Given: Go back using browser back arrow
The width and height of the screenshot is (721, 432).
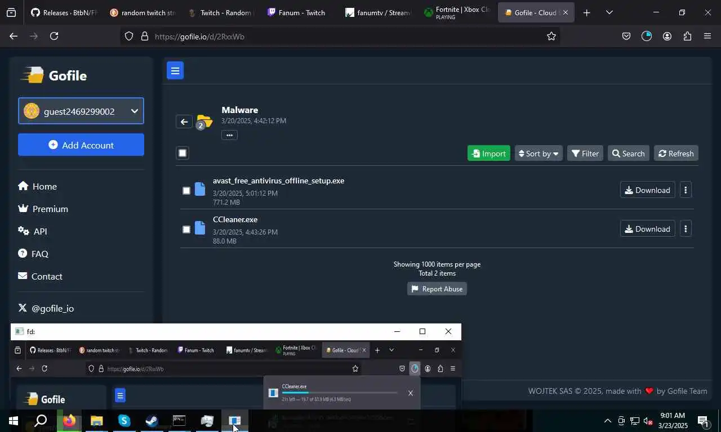Looking at the screenshot, I should (x=14, y=36).
